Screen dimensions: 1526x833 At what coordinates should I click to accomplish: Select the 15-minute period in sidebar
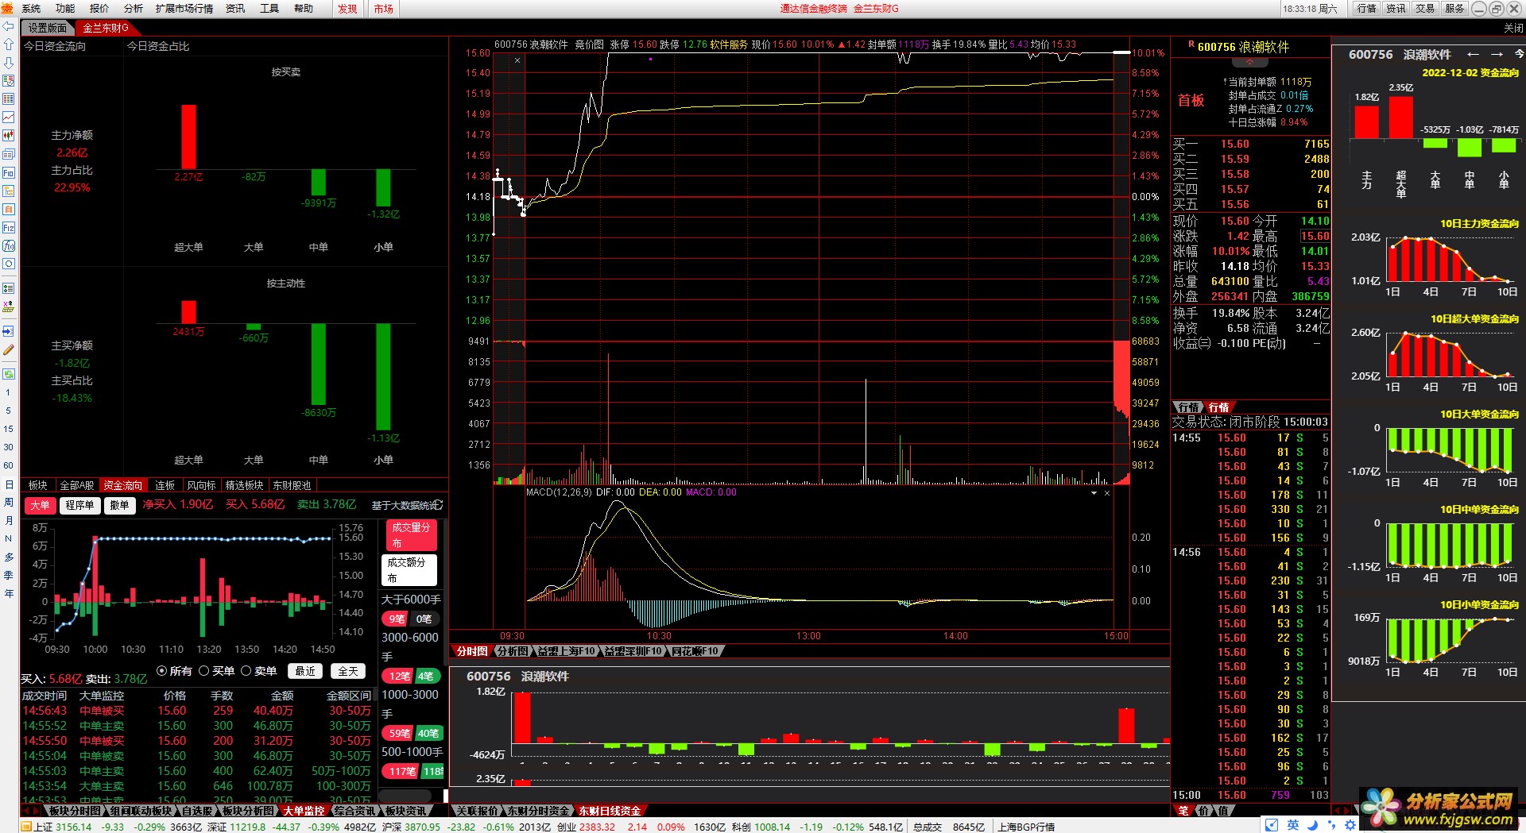point(9,429)
